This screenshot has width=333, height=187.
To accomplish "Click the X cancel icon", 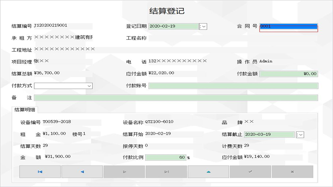I will pyautogui.click(x=292, y=171).
